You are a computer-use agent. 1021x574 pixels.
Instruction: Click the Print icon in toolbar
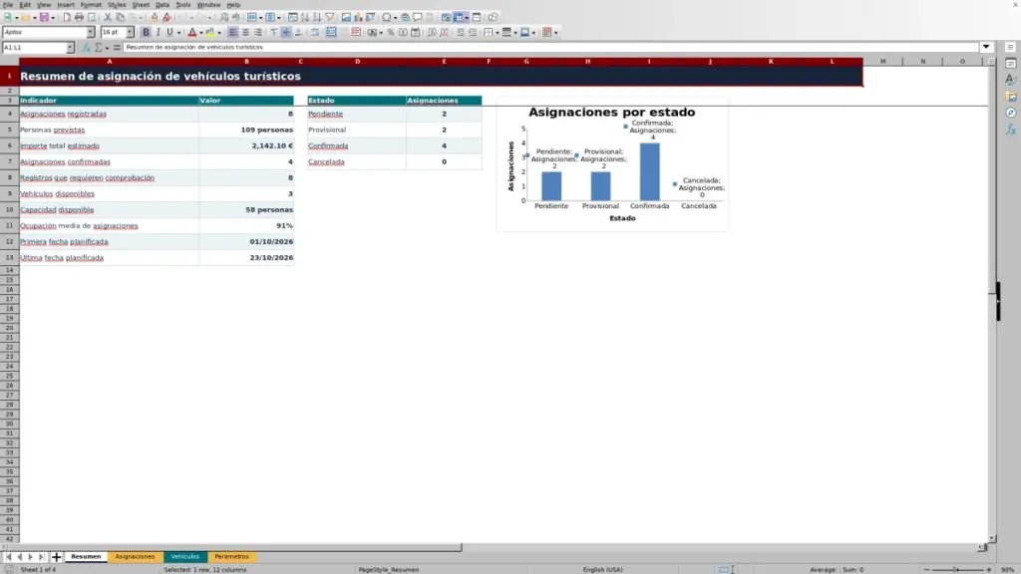[x=79, y=17]
